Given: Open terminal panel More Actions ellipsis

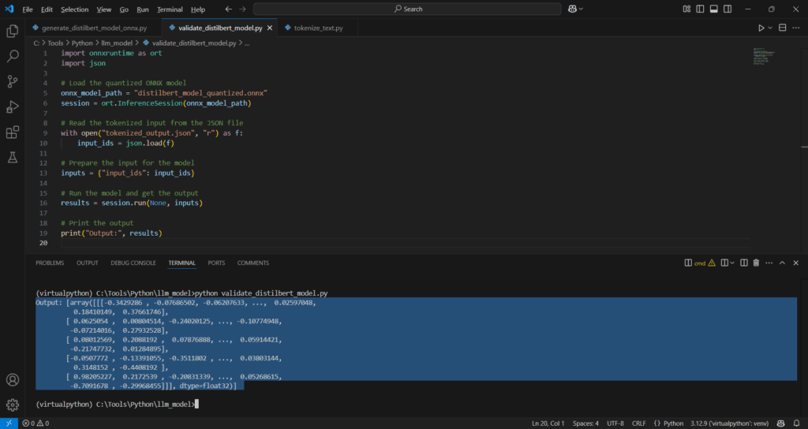Looking at the screenshot, I should coord(769,263).
